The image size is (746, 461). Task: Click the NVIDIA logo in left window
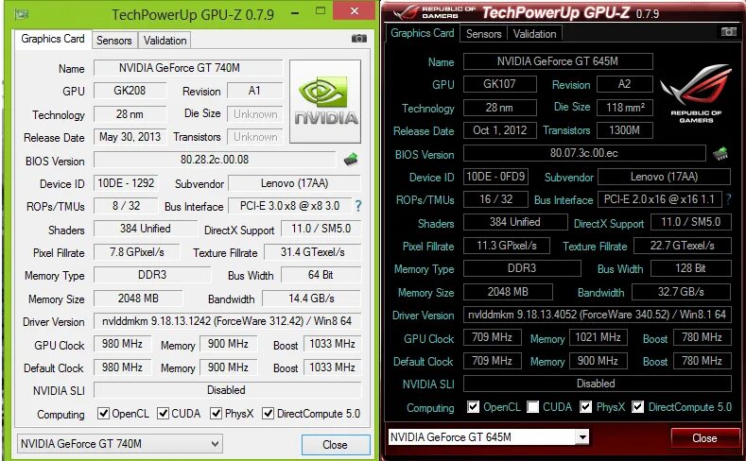[325, 101]
